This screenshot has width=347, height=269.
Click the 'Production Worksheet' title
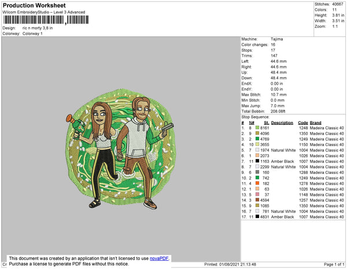(34, 6)
